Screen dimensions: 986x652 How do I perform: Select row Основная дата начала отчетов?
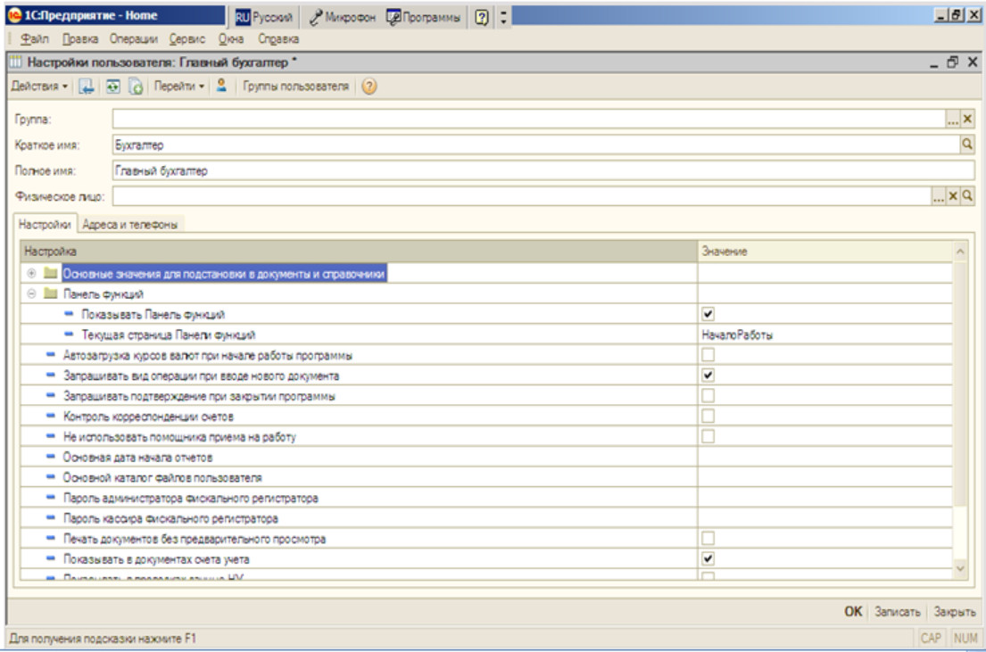coord(486,457)
